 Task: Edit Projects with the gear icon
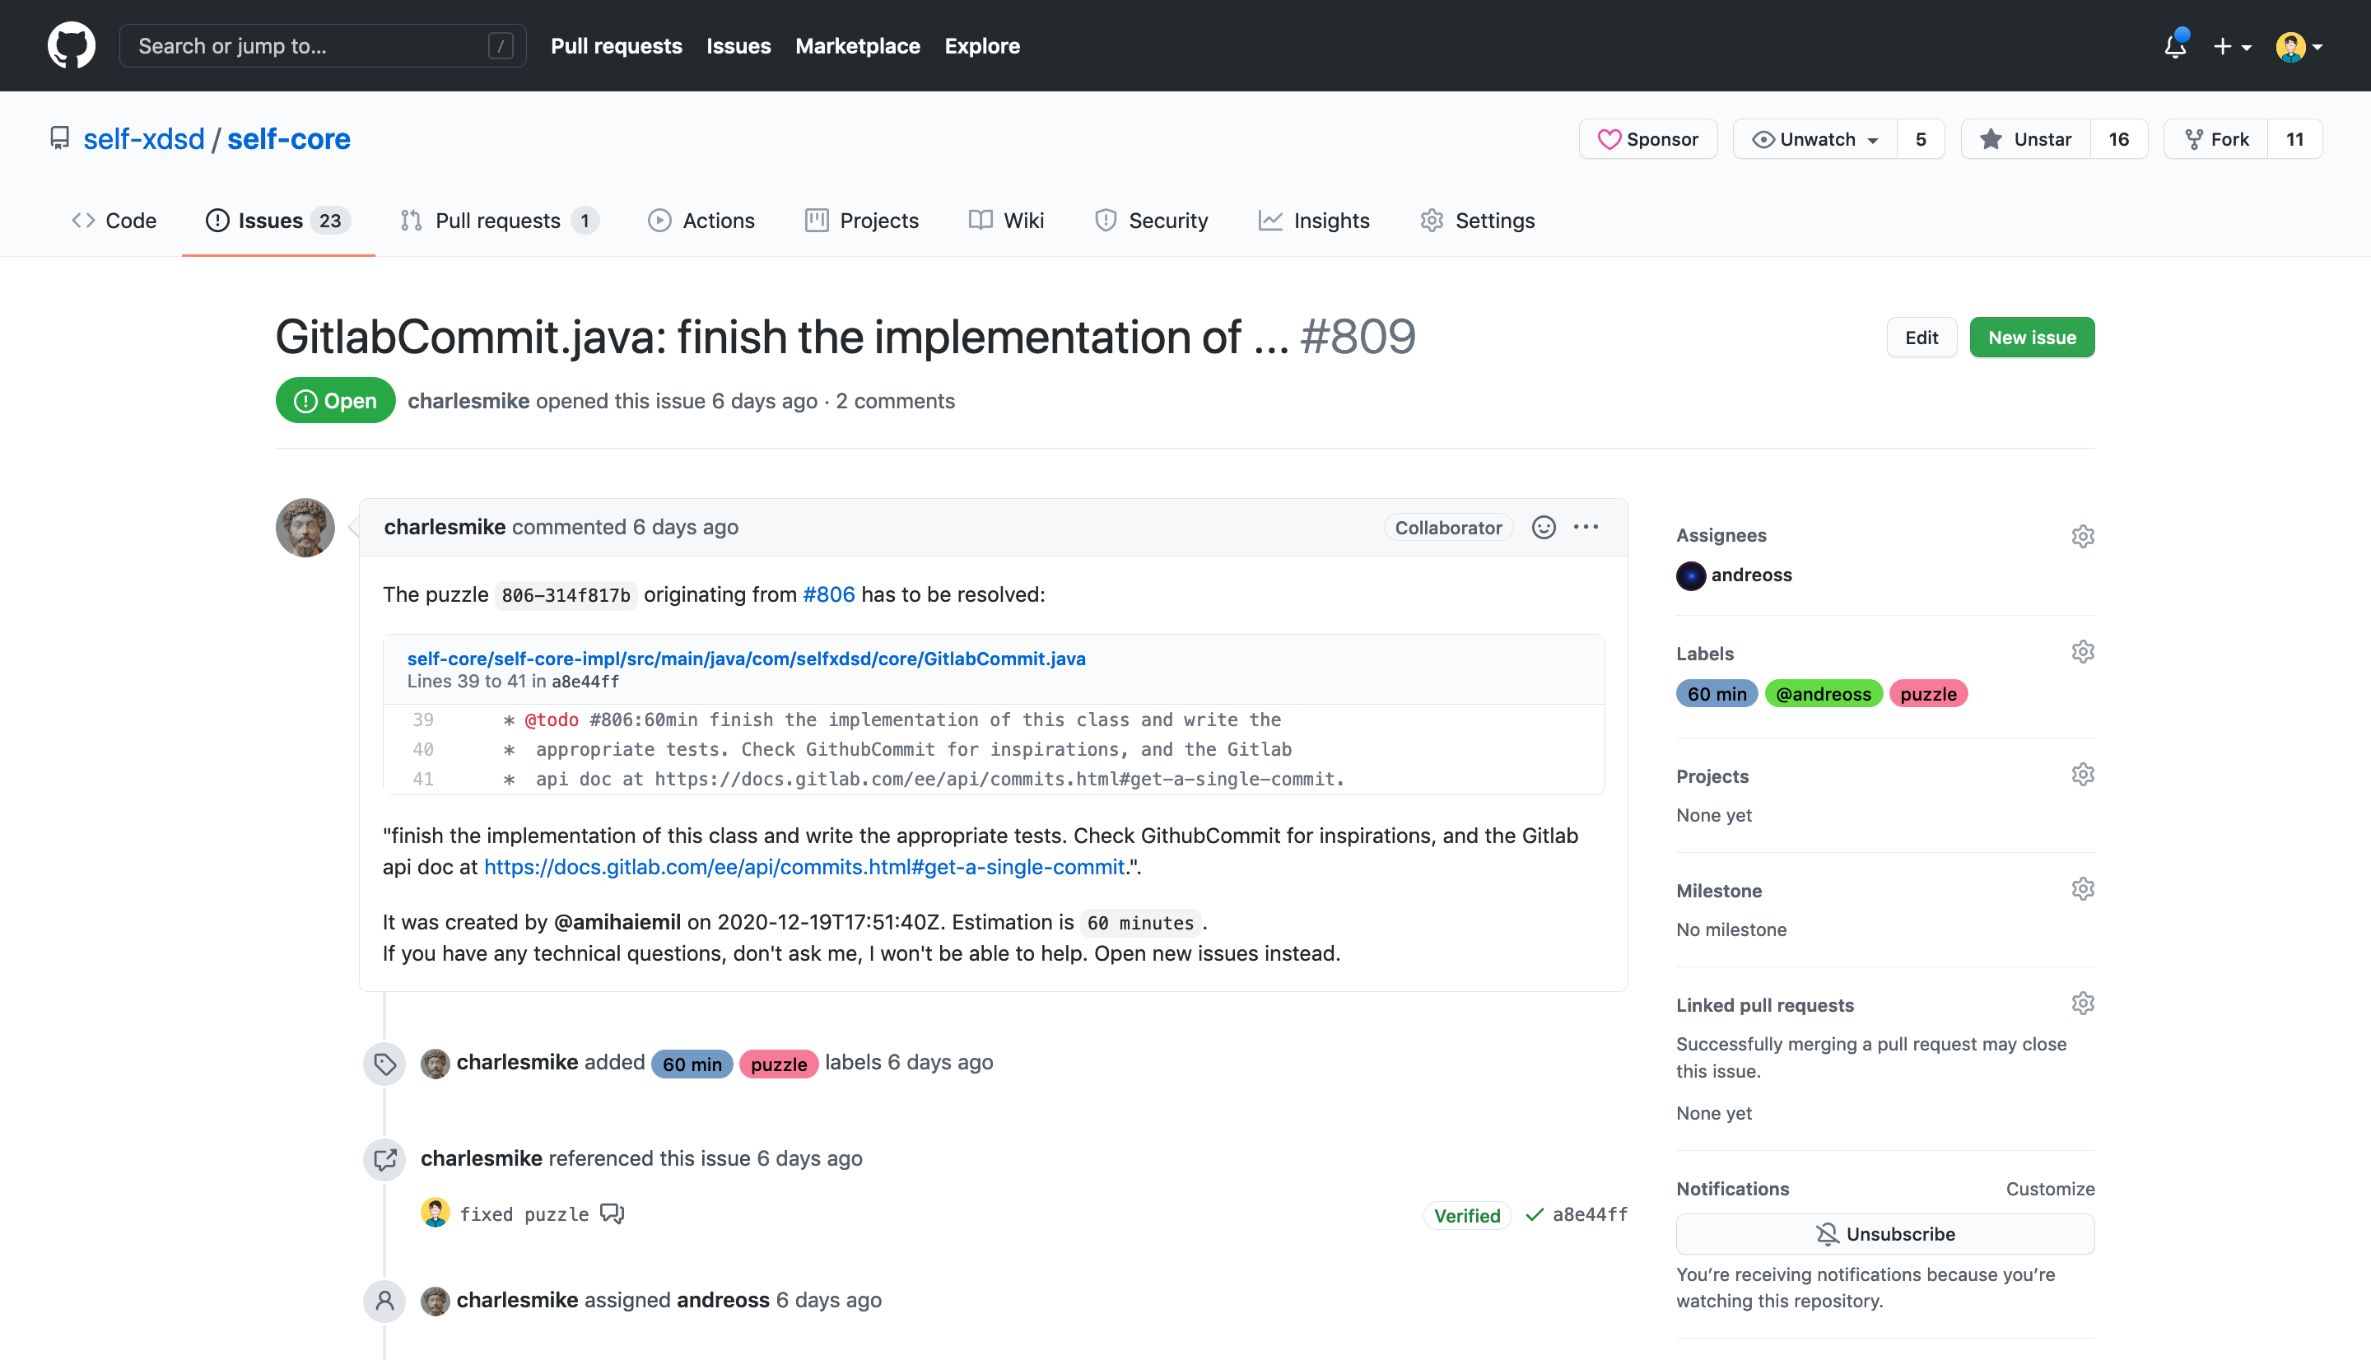coord(2082,775)
